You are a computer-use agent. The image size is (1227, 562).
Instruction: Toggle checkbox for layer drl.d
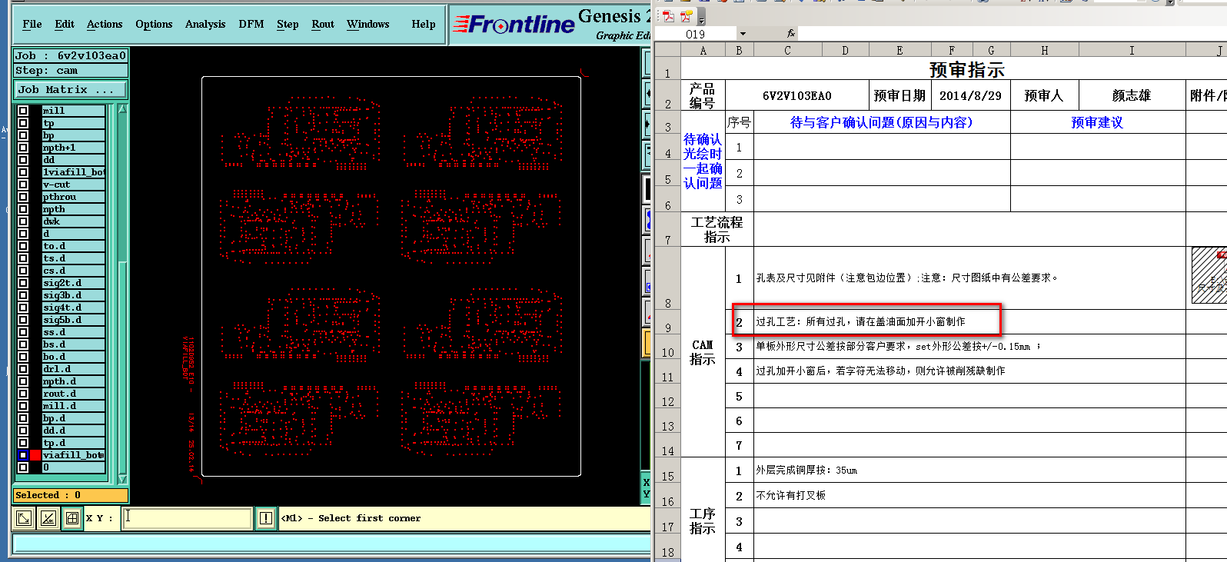click(23, 369)
